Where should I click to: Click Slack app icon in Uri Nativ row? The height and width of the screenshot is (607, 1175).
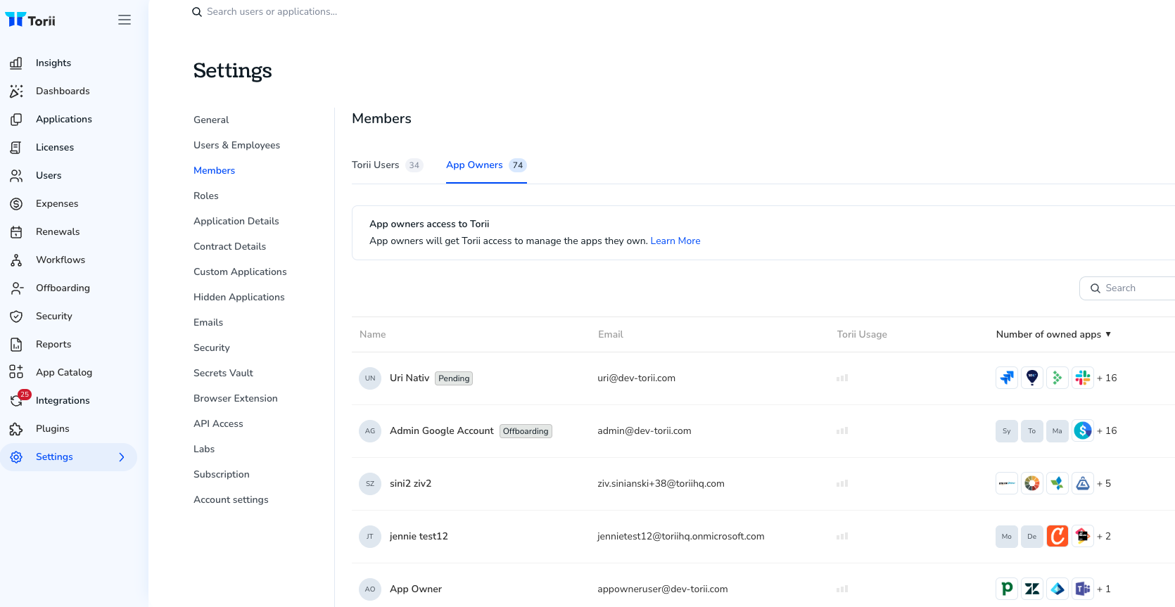pyautogui.click(x=1083, y=378)
